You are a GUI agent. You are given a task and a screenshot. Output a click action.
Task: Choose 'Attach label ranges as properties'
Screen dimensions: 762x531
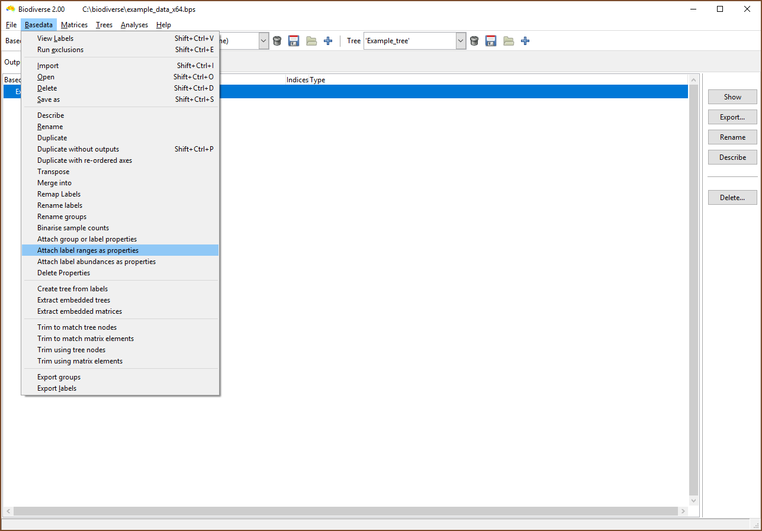[88, 250]
